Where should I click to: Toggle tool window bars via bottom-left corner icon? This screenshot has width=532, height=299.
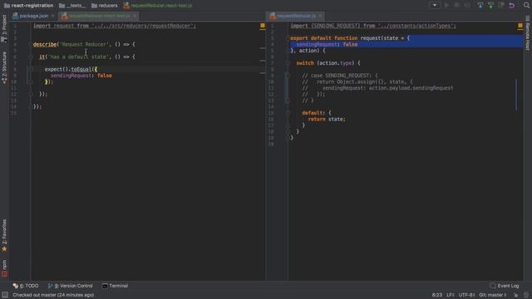(x=5, y=295)
